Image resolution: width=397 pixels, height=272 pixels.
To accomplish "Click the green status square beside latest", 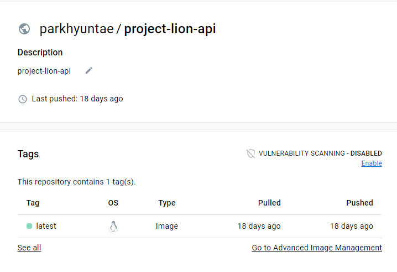I will coord(29,226).
